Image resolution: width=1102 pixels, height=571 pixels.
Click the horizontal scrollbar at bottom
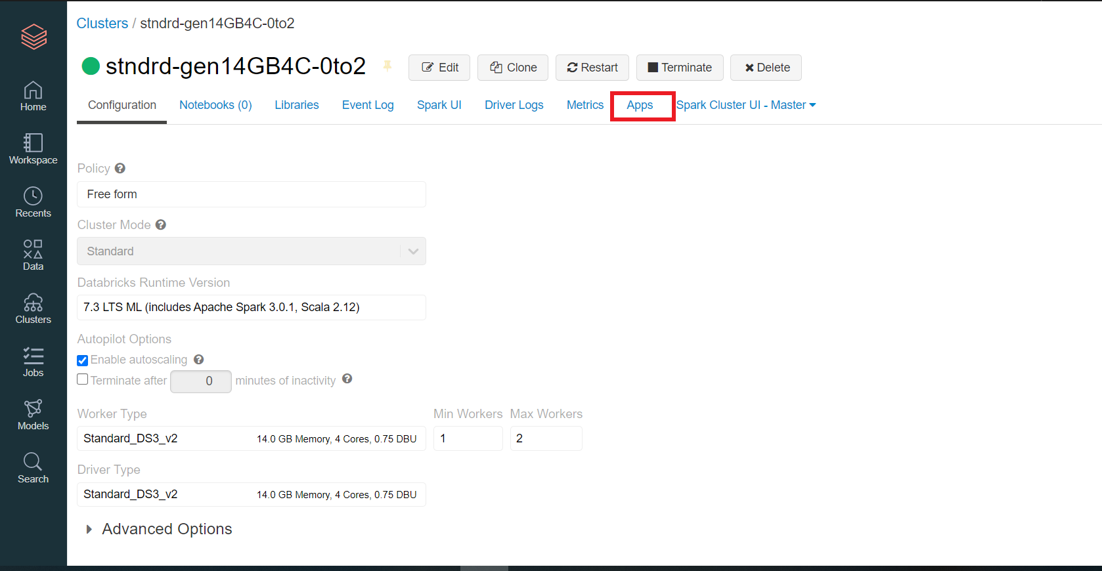pos(485,568)
